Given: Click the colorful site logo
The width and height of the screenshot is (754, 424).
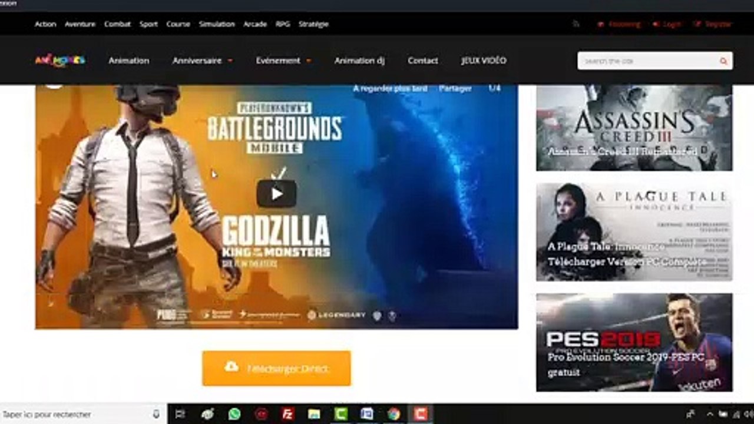Looking at the screenshot, I should point(59,60).
